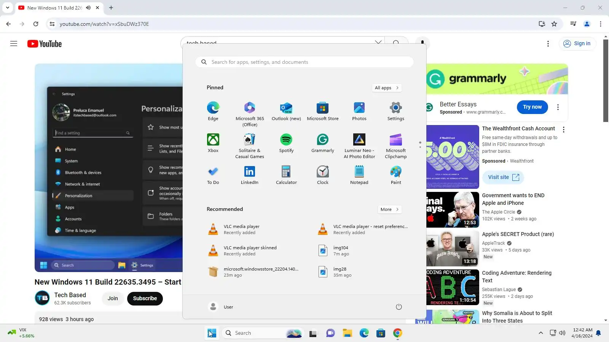Viewport: 609px width, 342px height.
Task: Launch the Clock app
Action: [322, 175]
